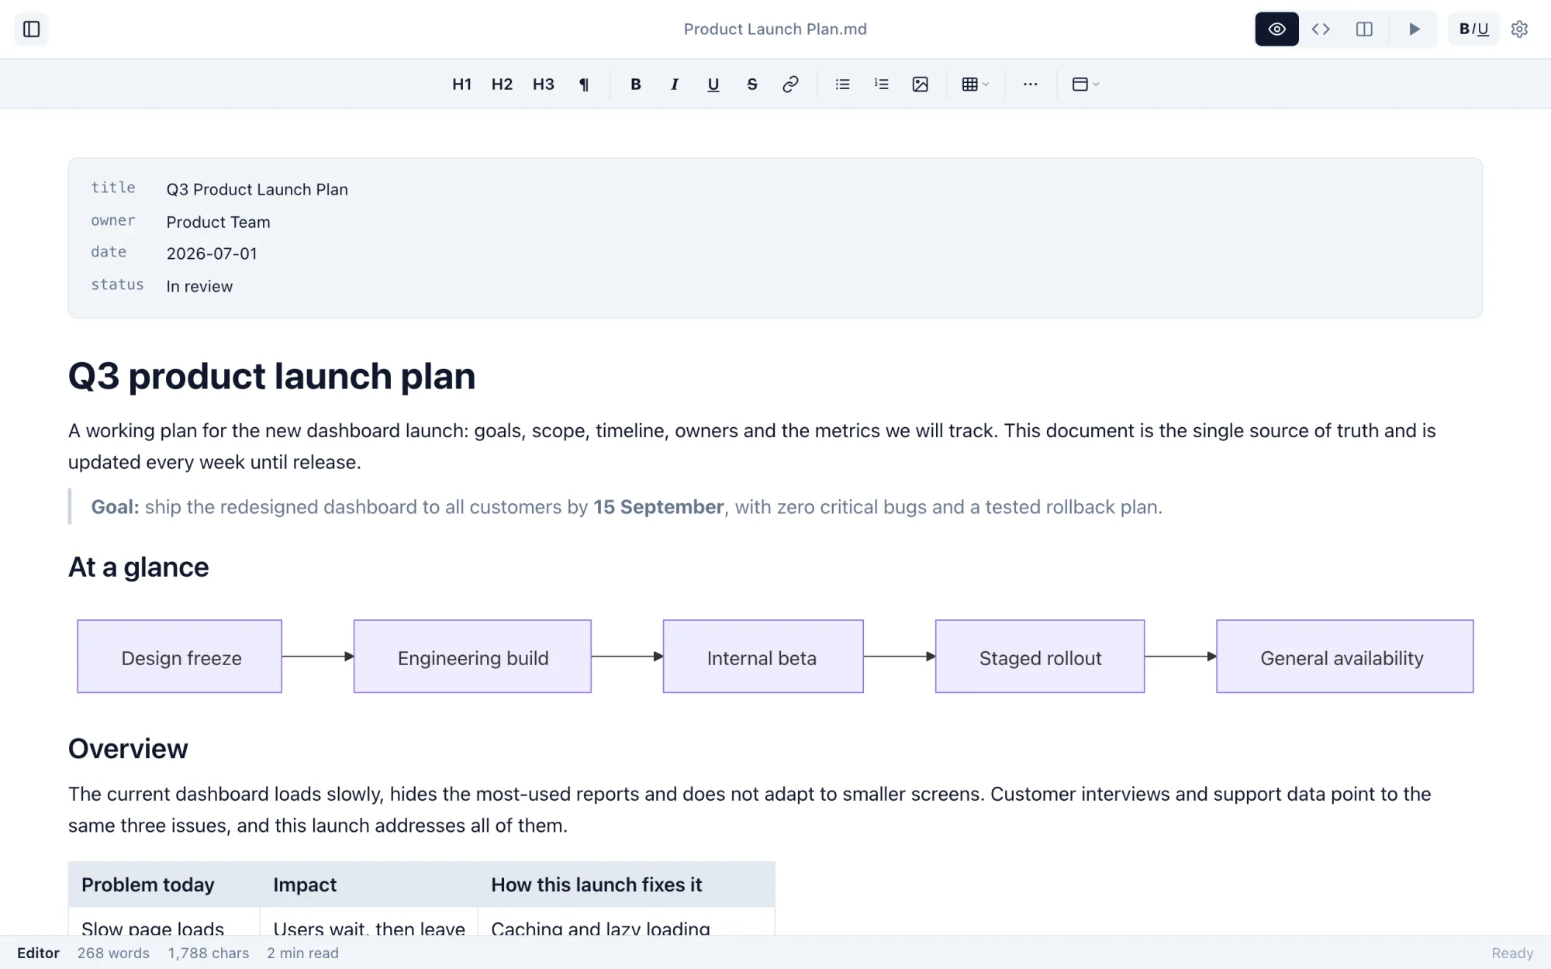Apply Heading 2 style

(x=502, y=84)
